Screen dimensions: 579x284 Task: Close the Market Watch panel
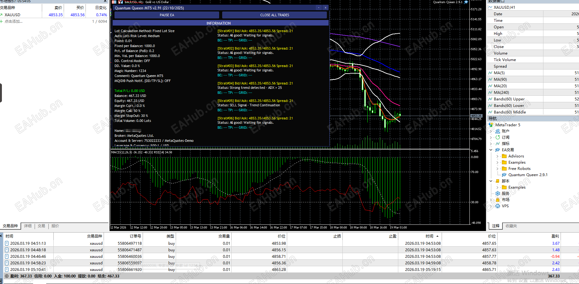point(105,1)
